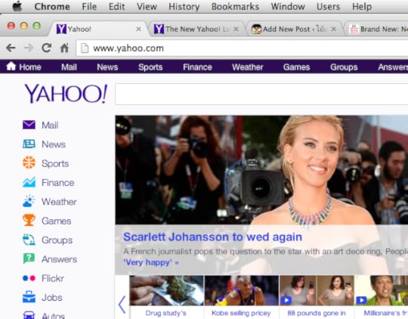Viewport: 408px width, 319px height.
Task: Open the Chrome application menu
Action: pos(52,7)
